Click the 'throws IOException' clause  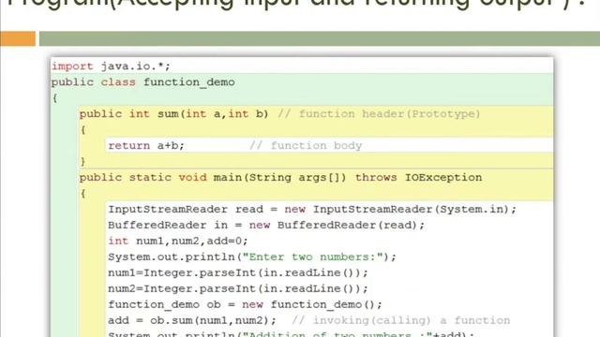tap(419, 177)
